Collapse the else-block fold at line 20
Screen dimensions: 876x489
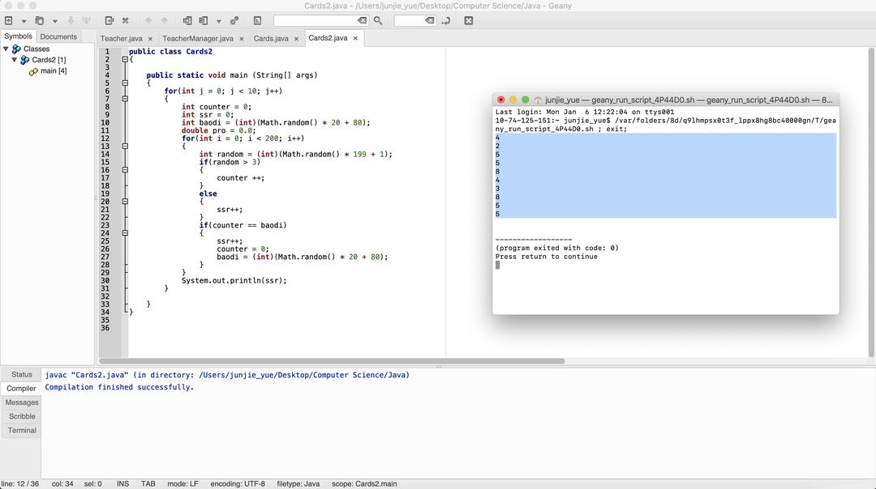[x=125, y=202]
